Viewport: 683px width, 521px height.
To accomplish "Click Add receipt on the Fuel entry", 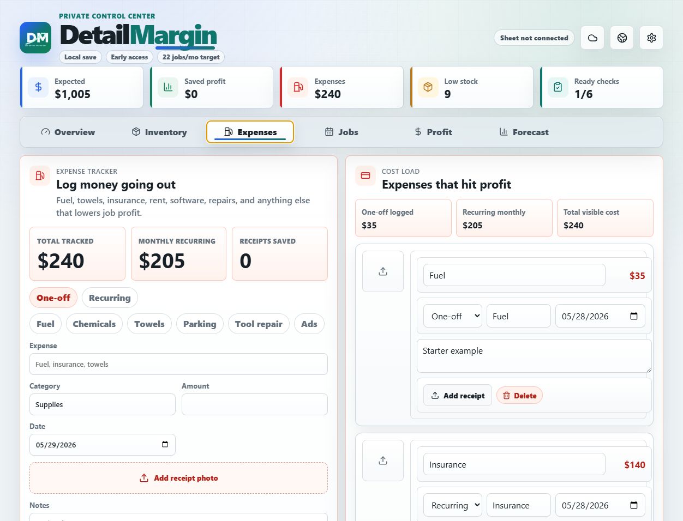I will click(458, 395).
